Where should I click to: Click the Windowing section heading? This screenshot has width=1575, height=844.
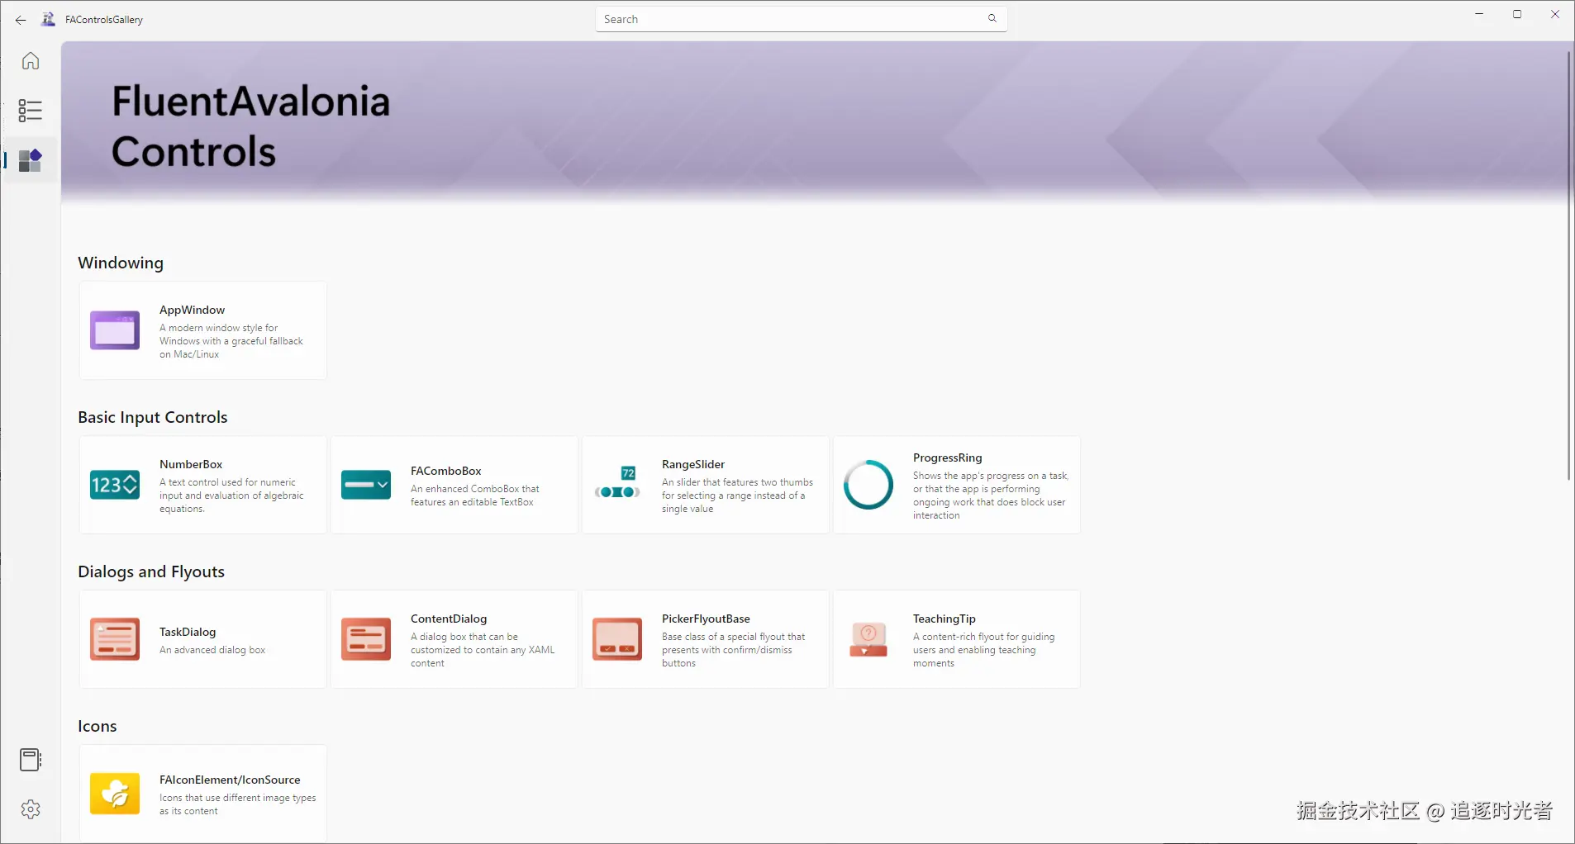[121, 263]
